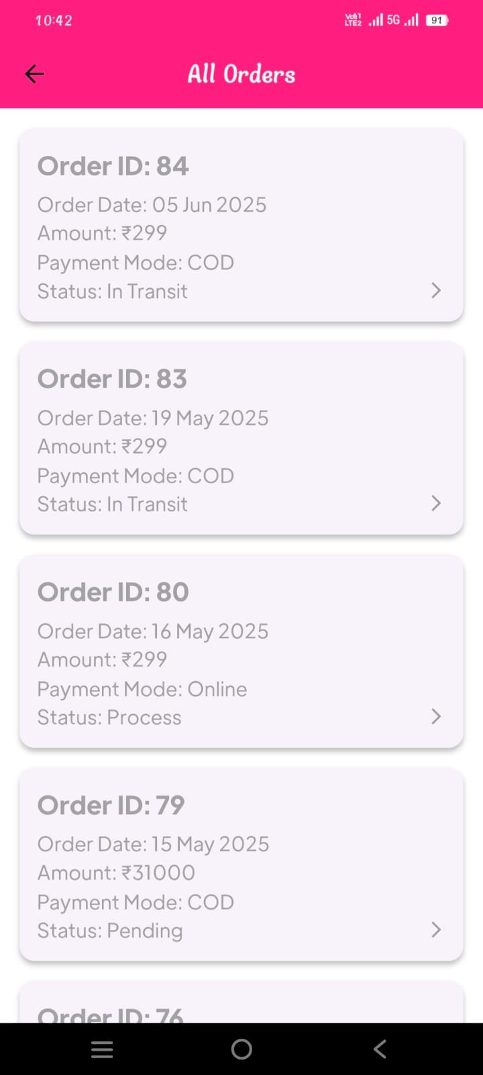Tap Payment Mode: Online on Order 80

pyautogui.click(x=142, y=689)
